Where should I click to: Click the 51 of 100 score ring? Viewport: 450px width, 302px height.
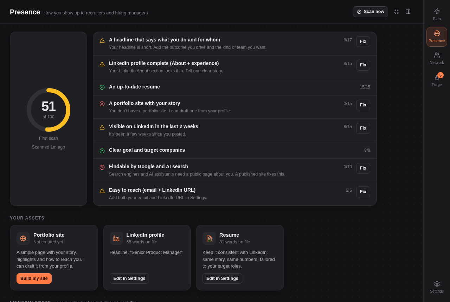[49, 110]
